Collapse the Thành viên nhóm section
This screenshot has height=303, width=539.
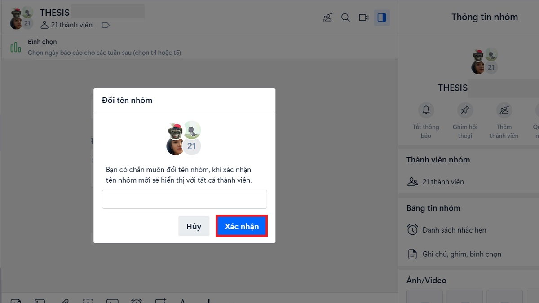click(x=438, y=160)
